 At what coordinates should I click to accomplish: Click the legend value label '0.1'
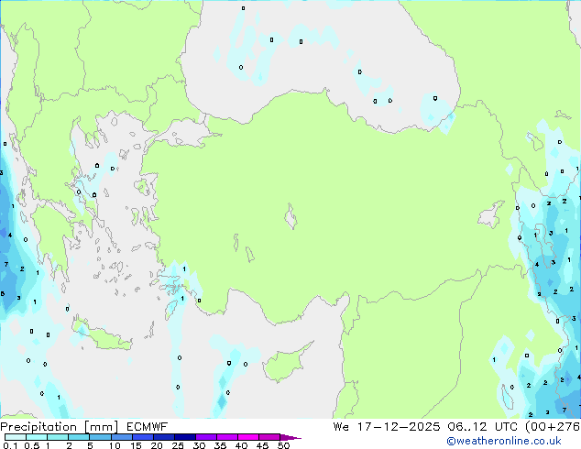[x=10, y=445]
